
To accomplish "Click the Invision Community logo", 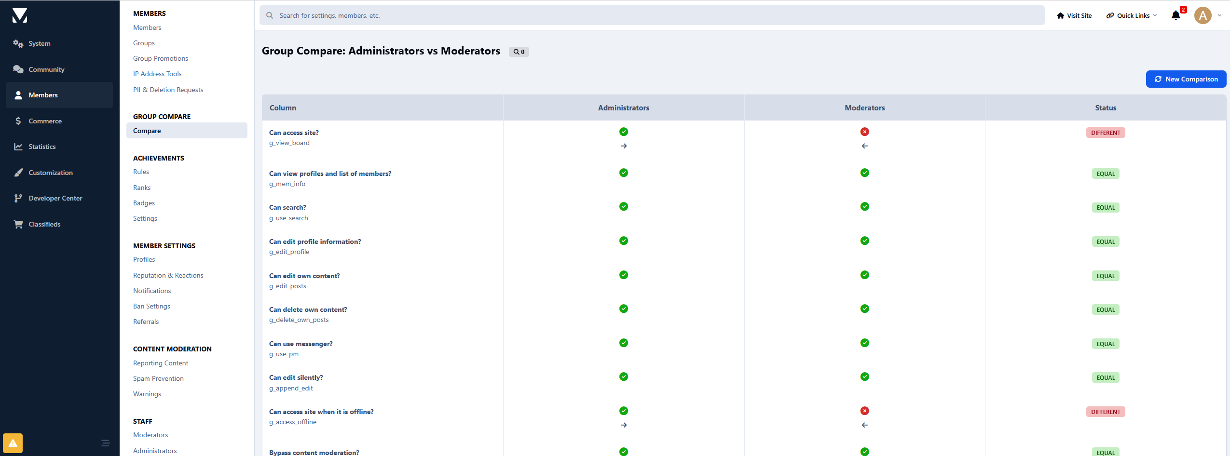I will (x=20, y=15).
